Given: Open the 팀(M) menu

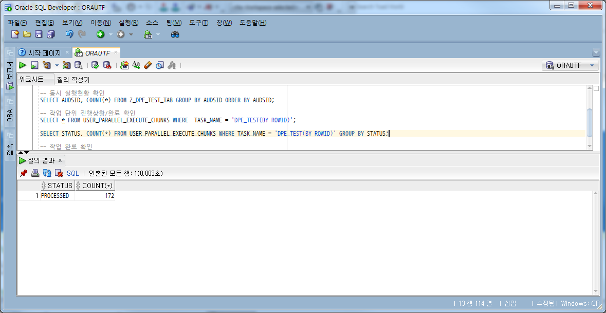Looking at the screenshot, I should point(174,23).
